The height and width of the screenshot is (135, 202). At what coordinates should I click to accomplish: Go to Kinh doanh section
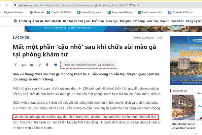[x=53, y=21]
